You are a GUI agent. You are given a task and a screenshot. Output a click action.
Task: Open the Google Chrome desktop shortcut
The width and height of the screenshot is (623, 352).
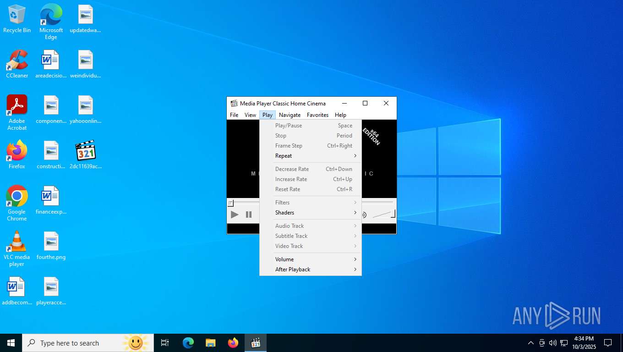tap(17, 203)
